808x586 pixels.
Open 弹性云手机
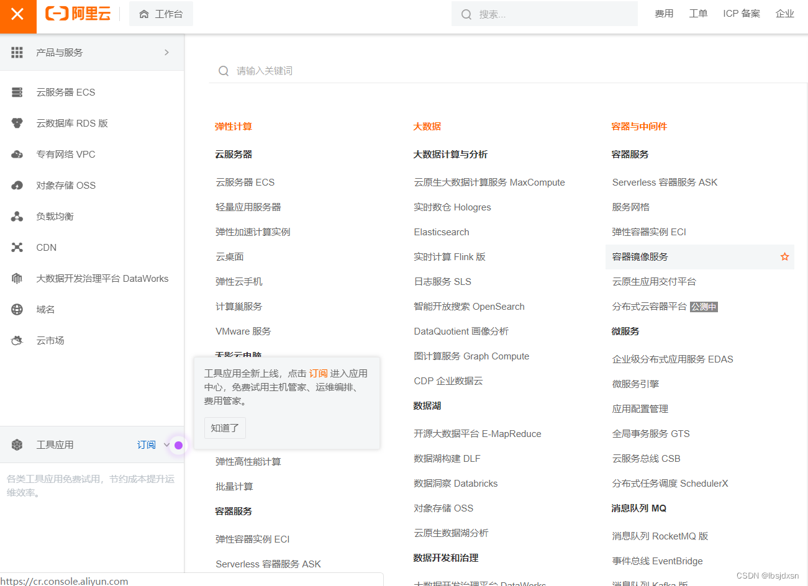click(x=239, y=282)
